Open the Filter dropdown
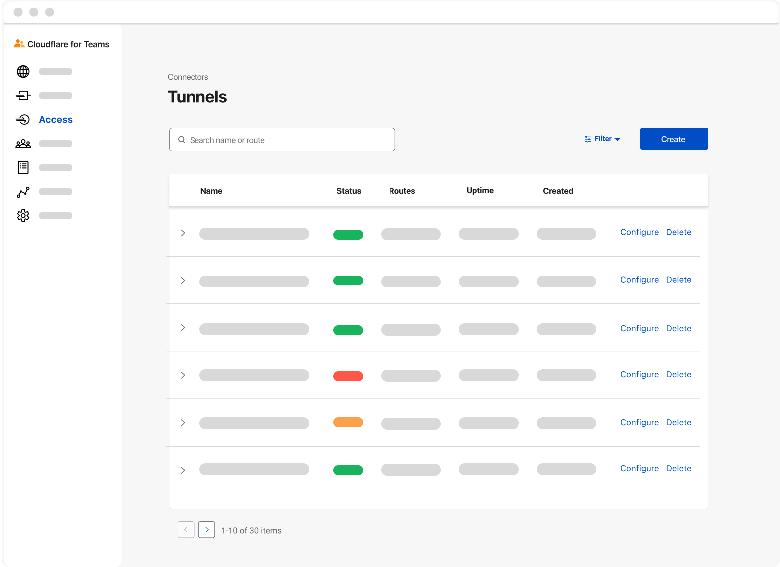This screenshot has height=567, width=780. (x=602, y=139)
